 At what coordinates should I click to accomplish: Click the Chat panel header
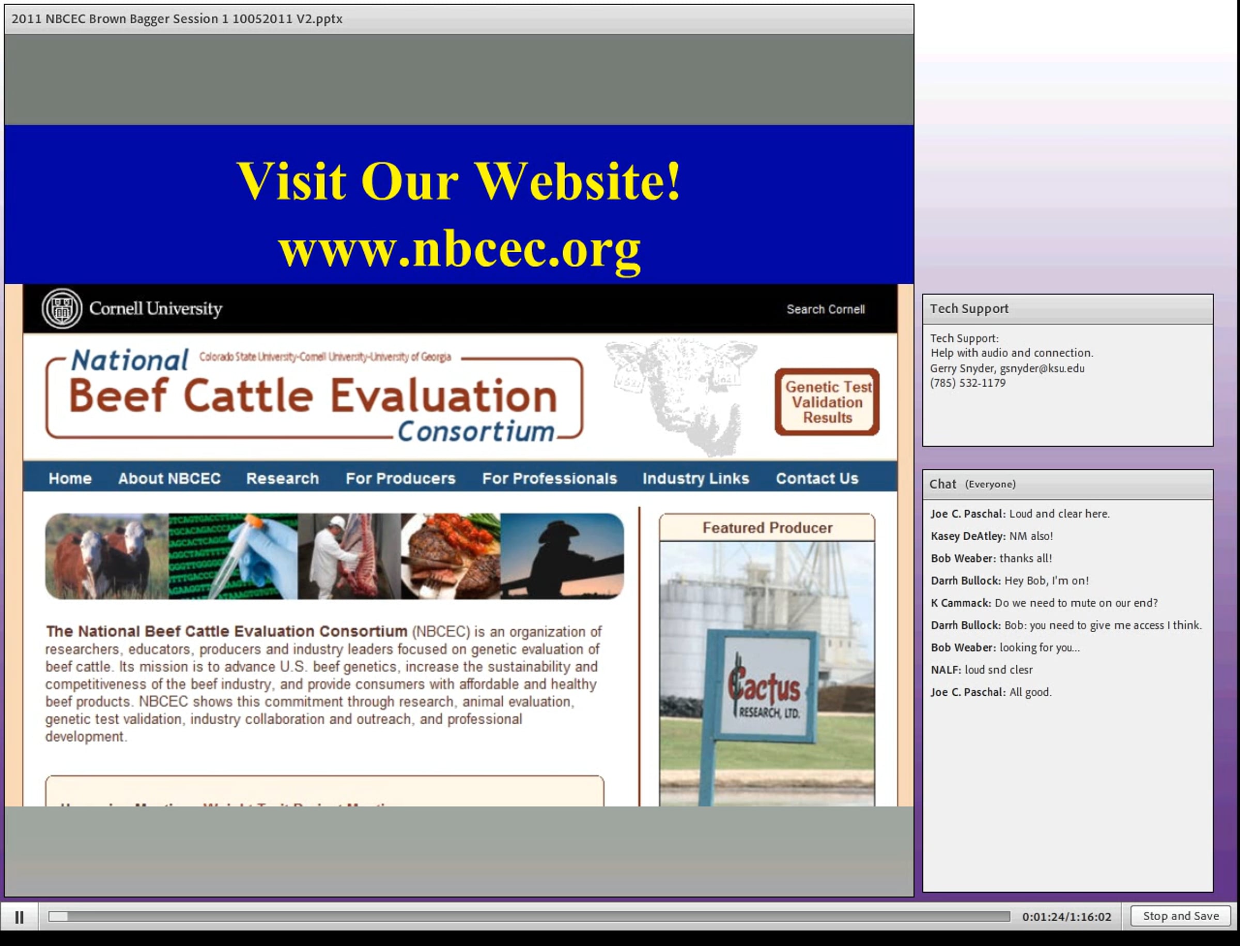(1068, 484)
